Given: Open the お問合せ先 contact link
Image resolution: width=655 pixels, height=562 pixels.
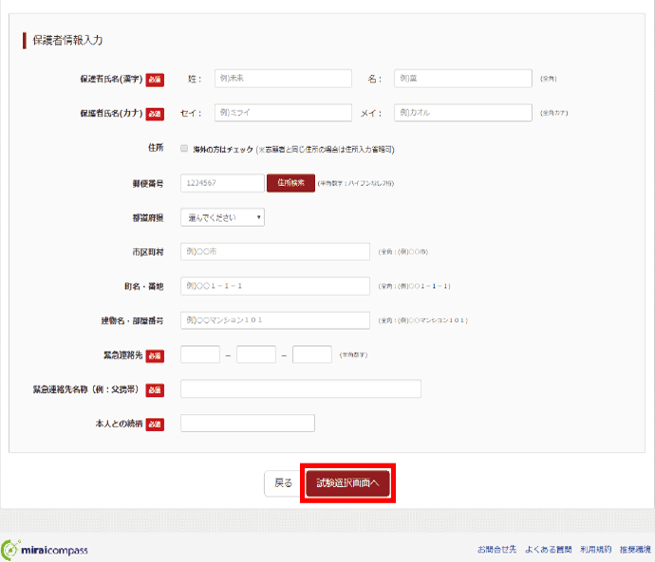Looking at the screenshot, I should (496, 550).
